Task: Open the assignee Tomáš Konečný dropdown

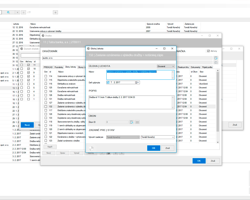Action: tap(158, 137)
